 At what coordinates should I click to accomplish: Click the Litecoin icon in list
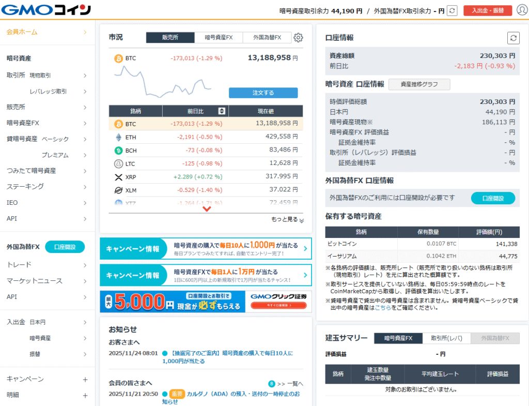coord(118,164)
